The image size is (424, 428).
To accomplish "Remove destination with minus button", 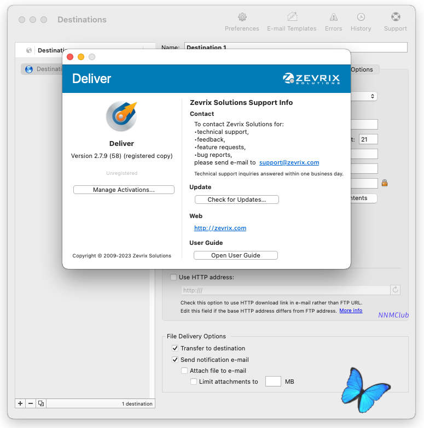I will [x=31, y=403].
